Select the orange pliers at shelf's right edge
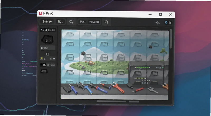This screenshot has height=116, width=211. 165,86
